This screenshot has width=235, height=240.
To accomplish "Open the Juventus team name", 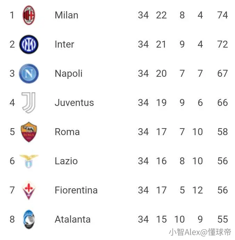I will (x=74, y=102).
